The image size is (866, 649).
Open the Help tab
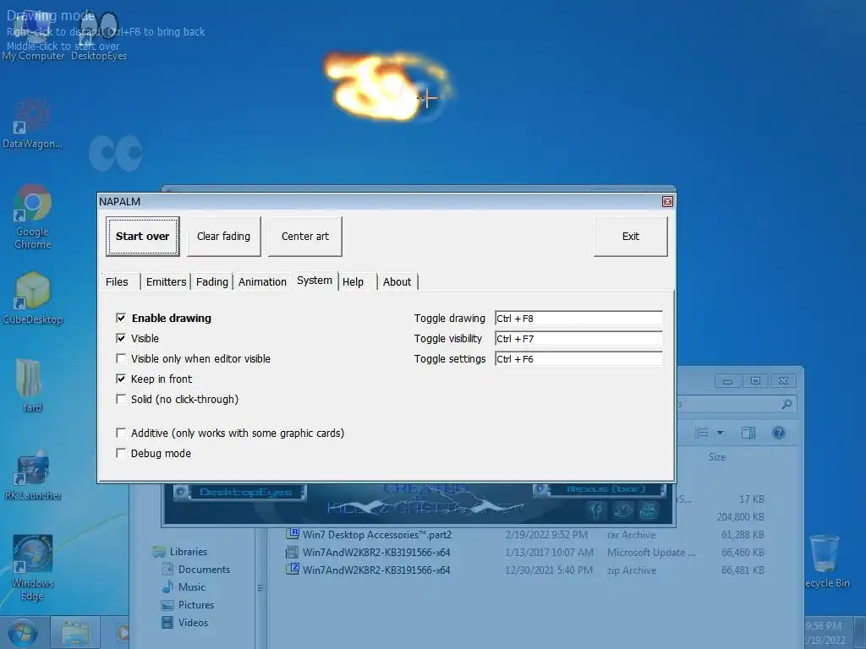(353, 282)
